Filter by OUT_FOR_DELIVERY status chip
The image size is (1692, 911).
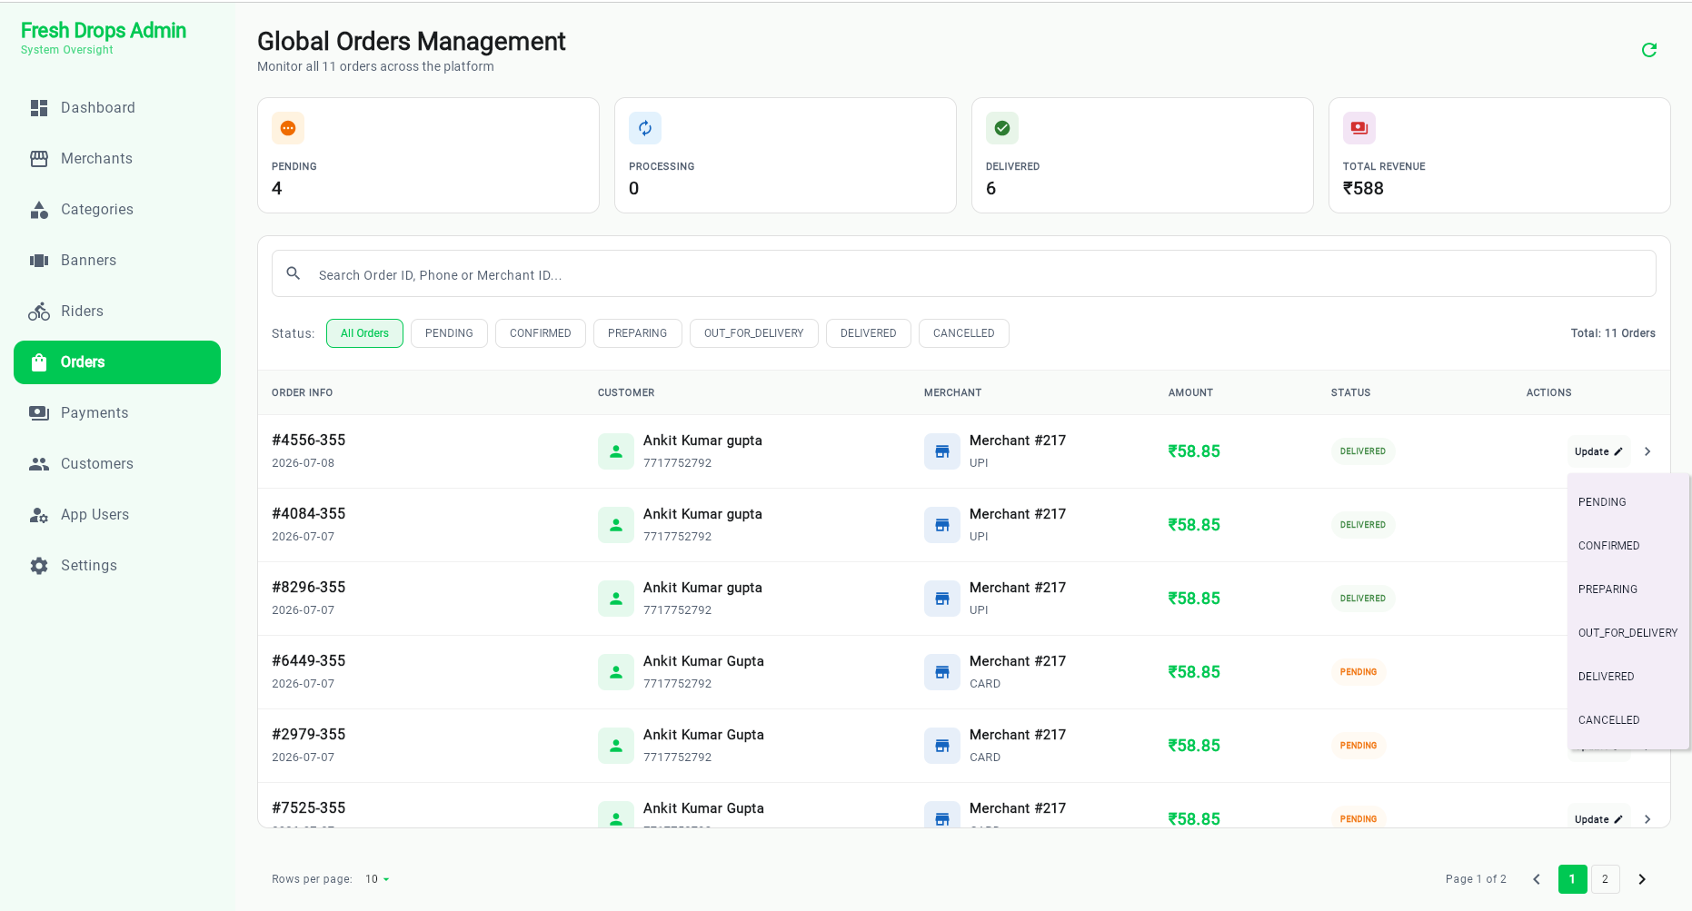tap(754, 333)
